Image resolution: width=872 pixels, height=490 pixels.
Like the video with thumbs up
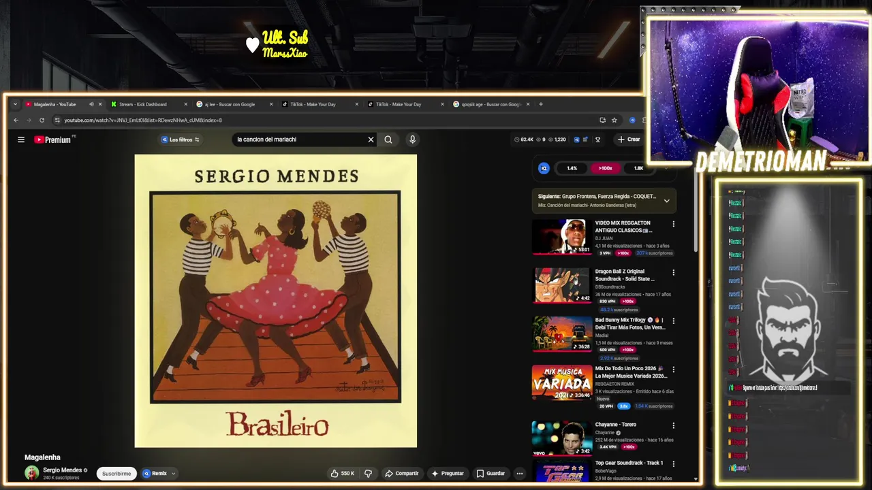(343, 473)
